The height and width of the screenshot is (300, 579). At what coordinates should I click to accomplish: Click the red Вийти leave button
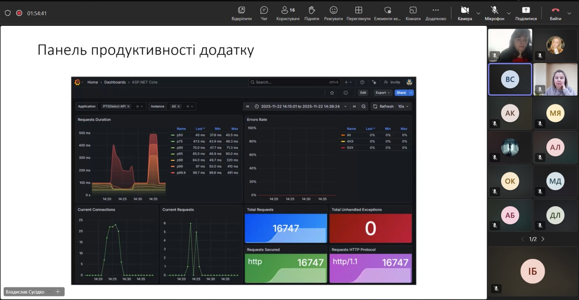pyautogui.click(x=555, y=10)
